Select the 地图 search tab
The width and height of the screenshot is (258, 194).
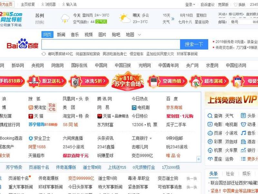130,35
